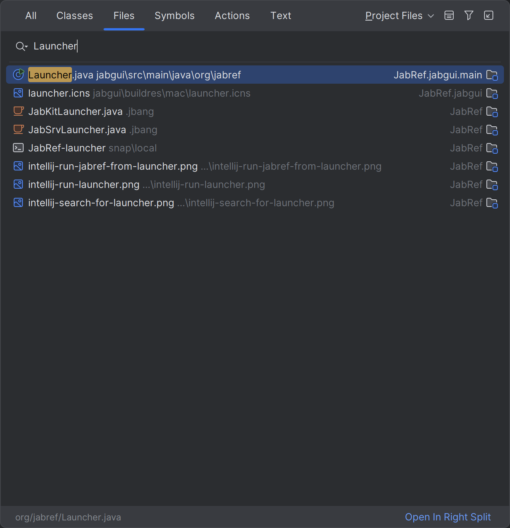Click the JabRef-launcher terminal script icon

click(x=18, y=148)
